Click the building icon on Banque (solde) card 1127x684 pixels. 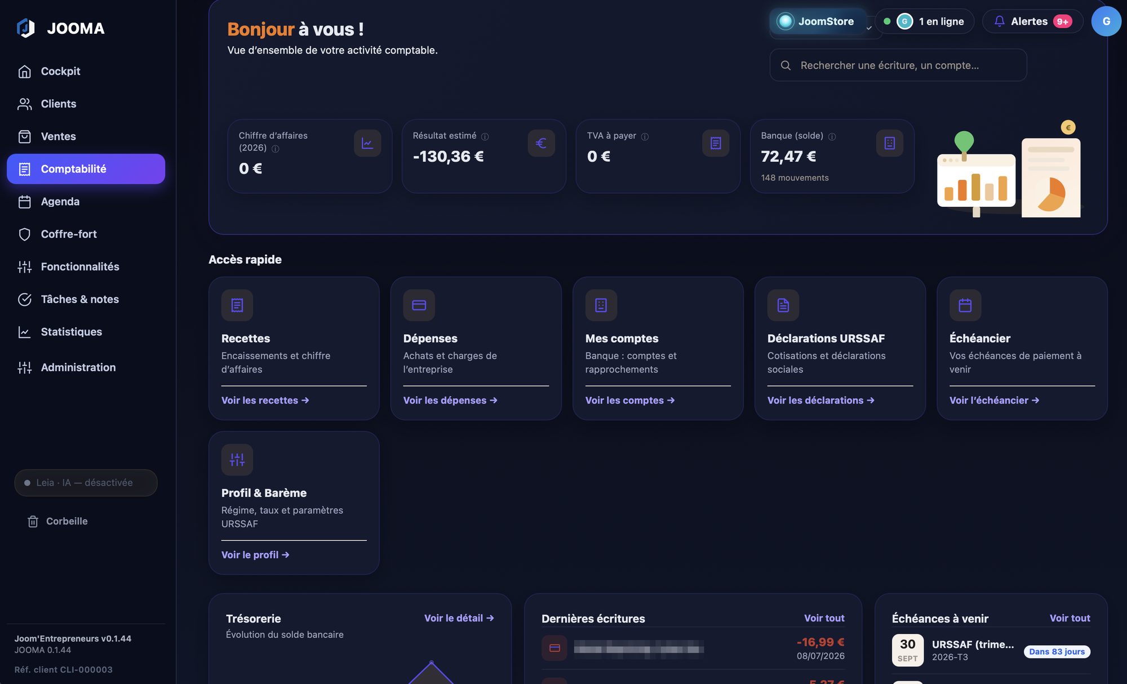pyautogui.click(x=890, y=143)
